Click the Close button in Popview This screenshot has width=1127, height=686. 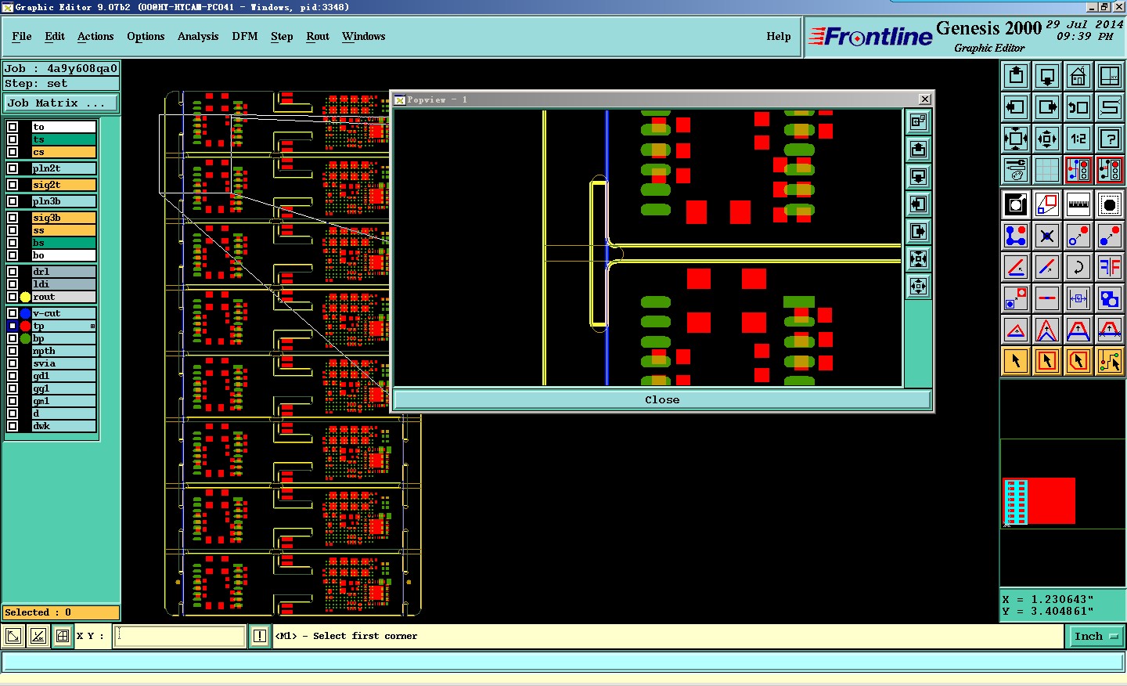(x=662, y=399)
